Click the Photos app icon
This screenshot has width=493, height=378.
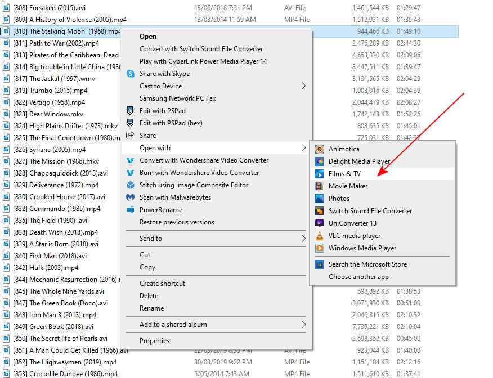pyautogui.click(x=320, y=199)
